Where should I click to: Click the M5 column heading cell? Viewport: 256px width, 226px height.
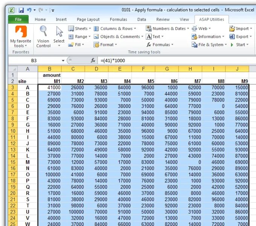click(x=143, y=81)
